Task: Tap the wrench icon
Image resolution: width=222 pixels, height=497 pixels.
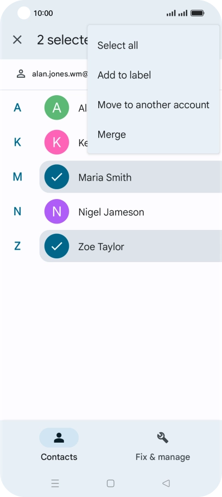Action: [163, 438]
